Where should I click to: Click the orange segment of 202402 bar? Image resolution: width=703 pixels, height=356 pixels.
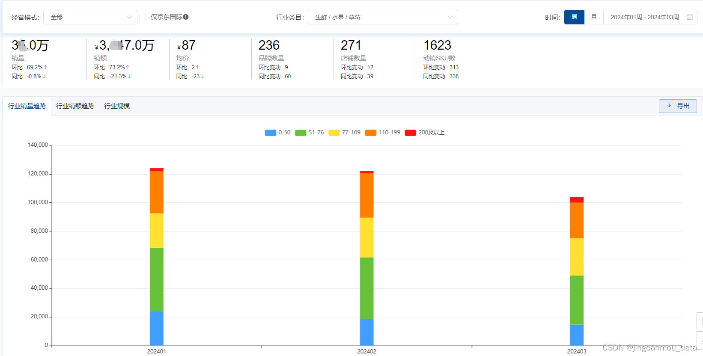tap(366, 195)
